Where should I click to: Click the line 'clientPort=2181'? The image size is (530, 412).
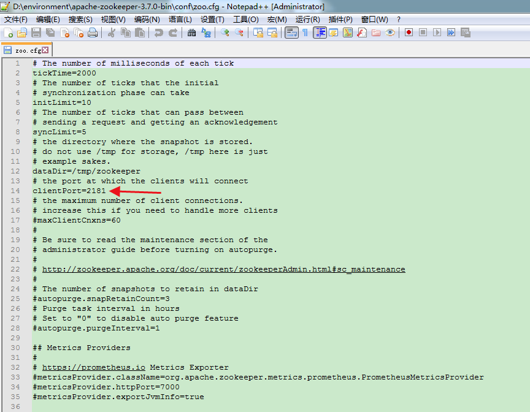69,191
